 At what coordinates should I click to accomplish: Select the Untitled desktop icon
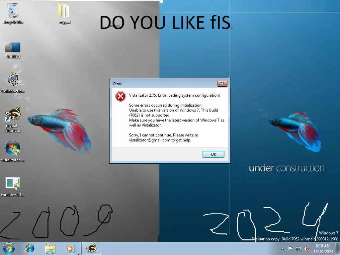click(x=13, y=50)
